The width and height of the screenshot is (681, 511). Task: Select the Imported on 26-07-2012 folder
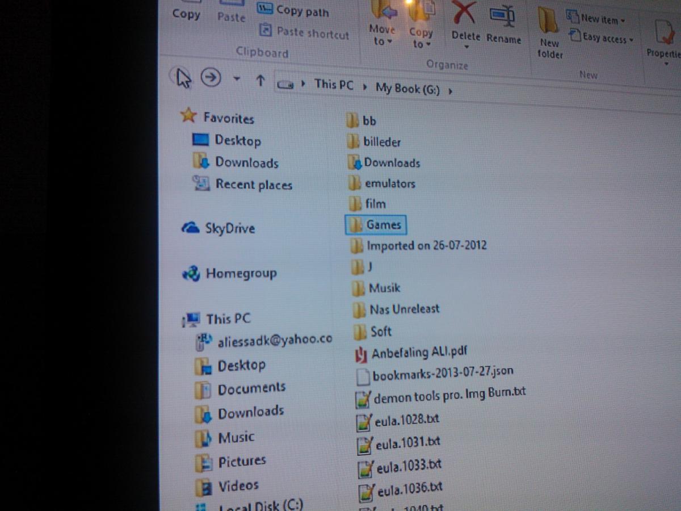pyautogui.click(x=419, y=246)
